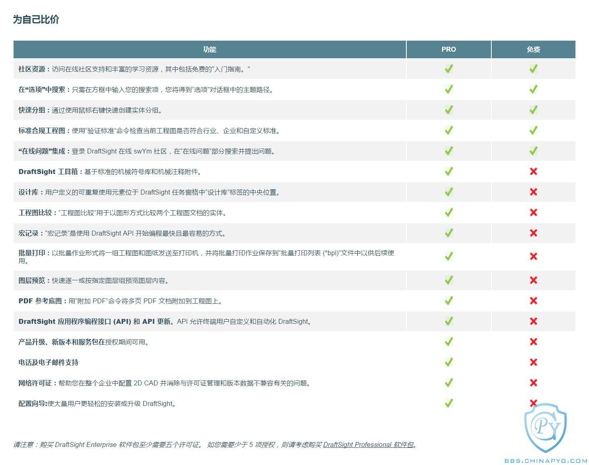The image size is (589, 465).
Task: Click red X in 应用程序编程接口 (API) row
Action: pos(533,321)
